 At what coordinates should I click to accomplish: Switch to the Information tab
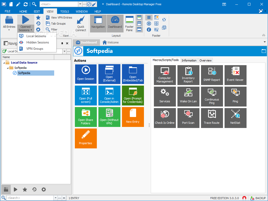pyautogui.click(x=189, y=60)
